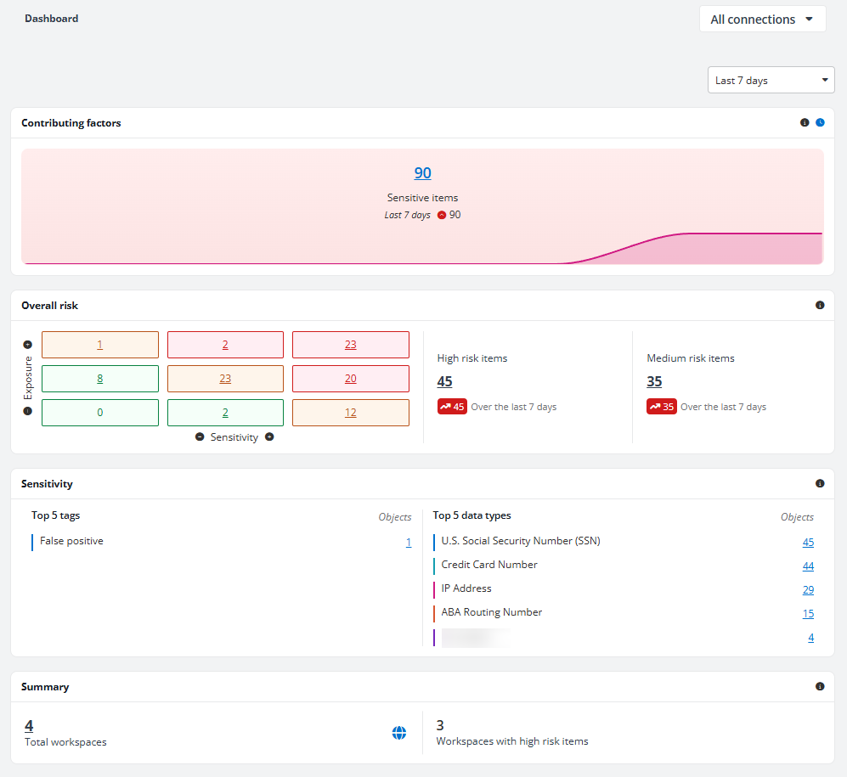
Task: Click the top-right risk matrix cell showing 23
Action: click(x=351, y=345)
